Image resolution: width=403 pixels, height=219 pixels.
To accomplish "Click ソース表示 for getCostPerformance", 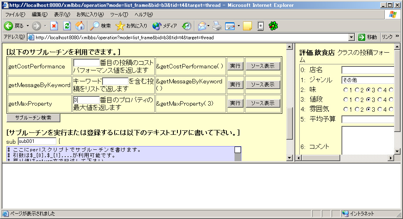I will [x=263, y=66].
